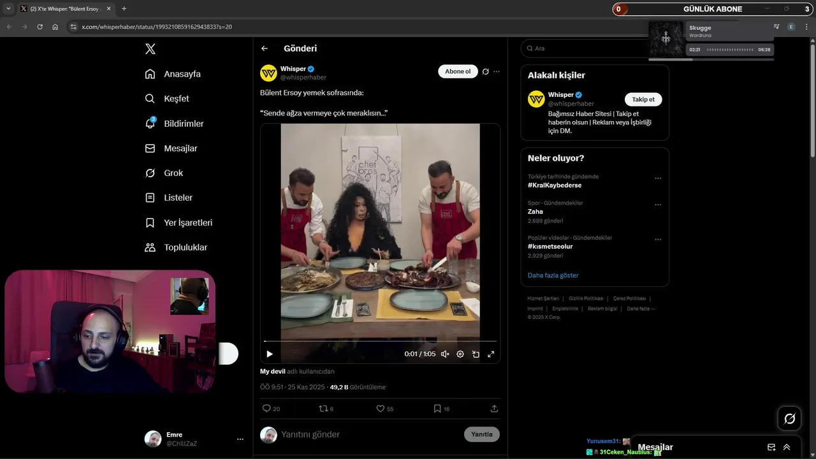
Task: Click the Grok icon on the post header
Action: tap(485, 71)
